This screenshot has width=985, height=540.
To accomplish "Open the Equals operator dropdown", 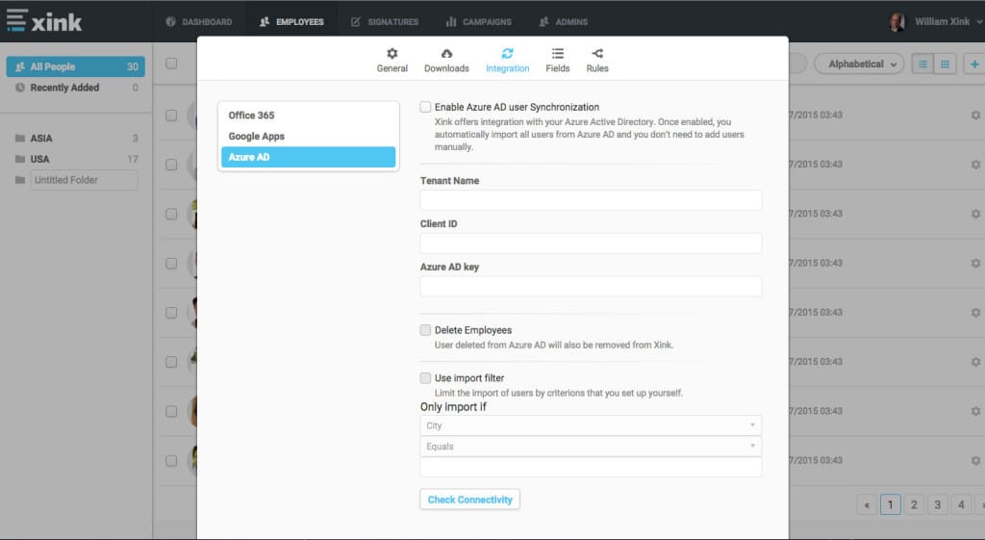I will [x=591, y=447].
